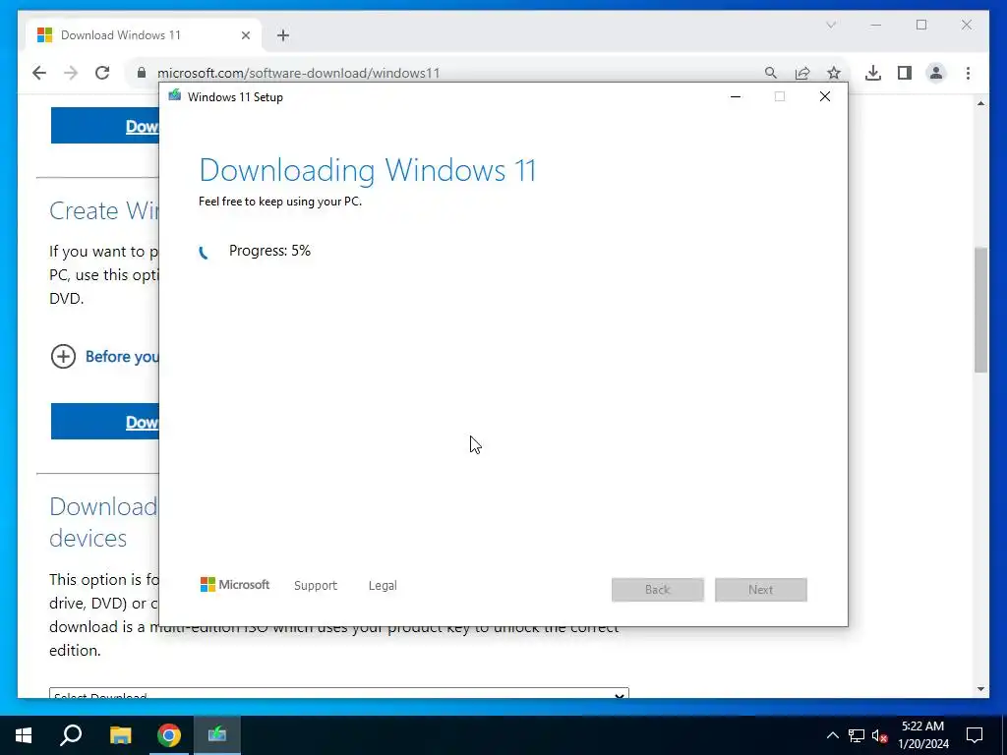Open the notification center icon
The image size is (1007, 755).
975,735
